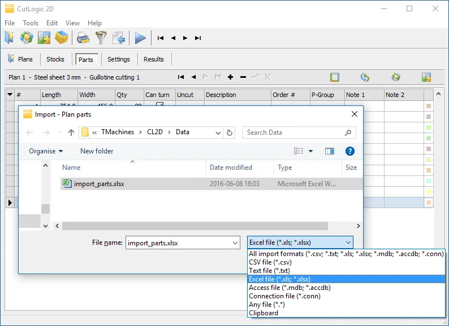Click the blue refresh arrows icon
Screen dimensions: 449x326
click(365, 77)
